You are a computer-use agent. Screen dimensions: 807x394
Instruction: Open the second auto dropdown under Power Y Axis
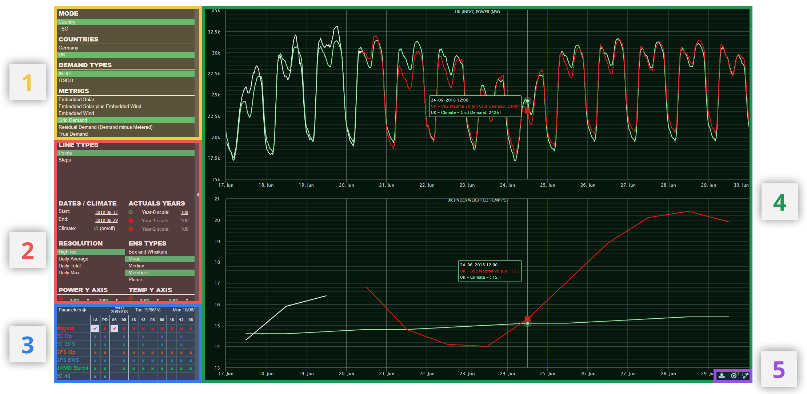[x=108, y=300]
